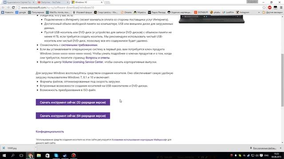The height and width of the screenshot is (159, 284).
Task: Open the Вопросы и ответы link
Action: pos(98,58)
